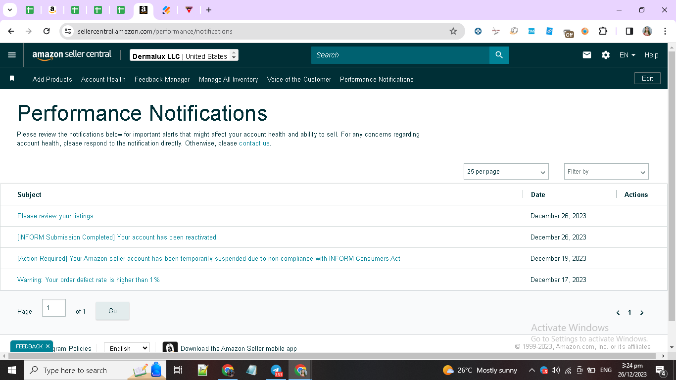Toggle the browser side panel icon
This screenshot has width=676, height=380.
[x=629, y=31]
